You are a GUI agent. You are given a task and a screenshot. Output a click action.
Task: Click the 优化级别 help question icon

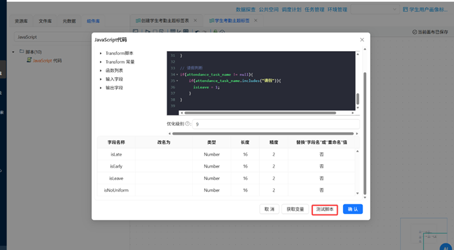click(x=188, y=124)
